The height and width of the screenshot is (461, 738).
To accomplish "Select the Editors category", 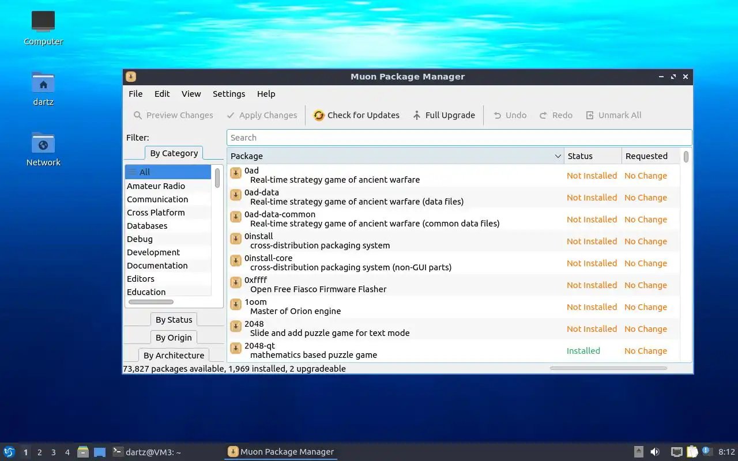I will point(168,279).
